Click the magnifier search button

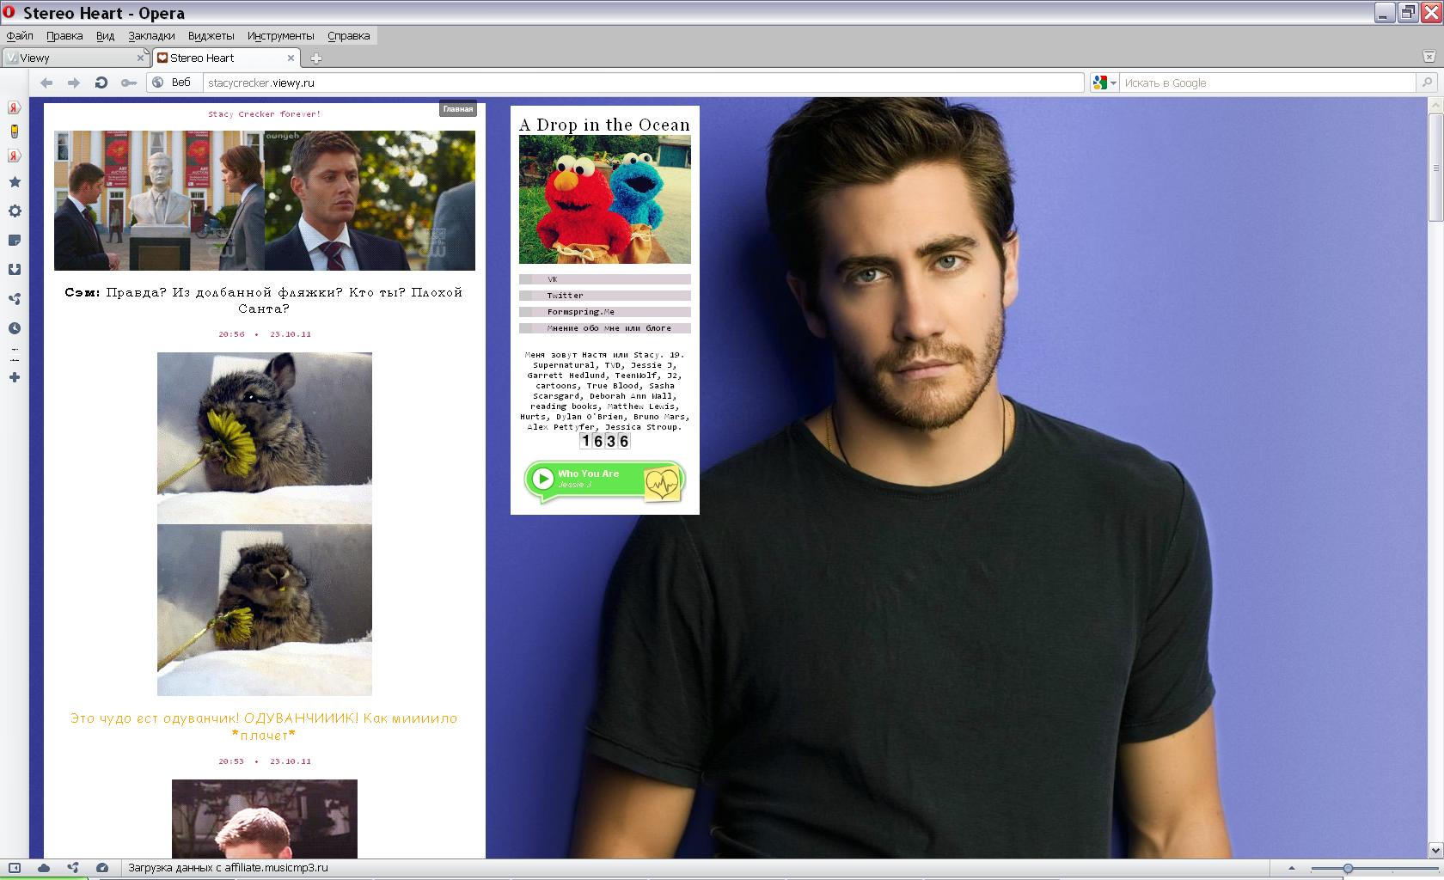tap(1427, 82)
